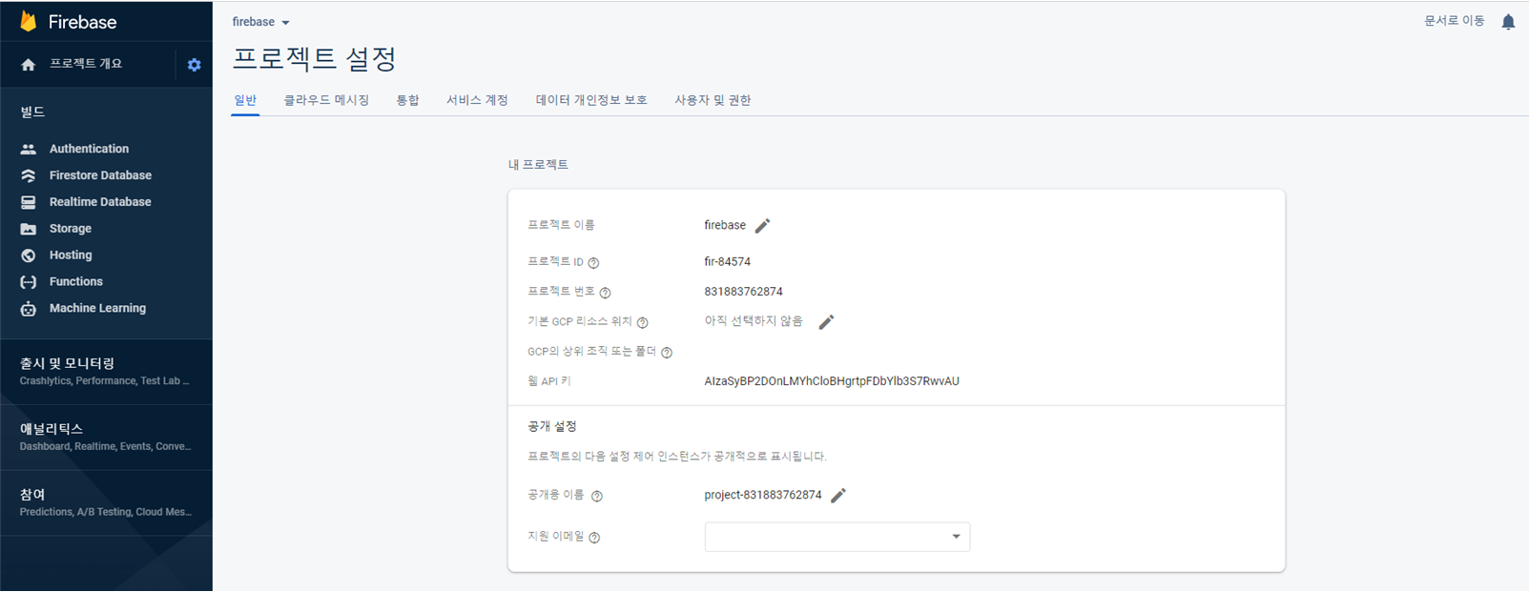The width and height of the screenshot is (1530, 592).
Task: Click the project number 831883762874
Action: coord(743,292)
